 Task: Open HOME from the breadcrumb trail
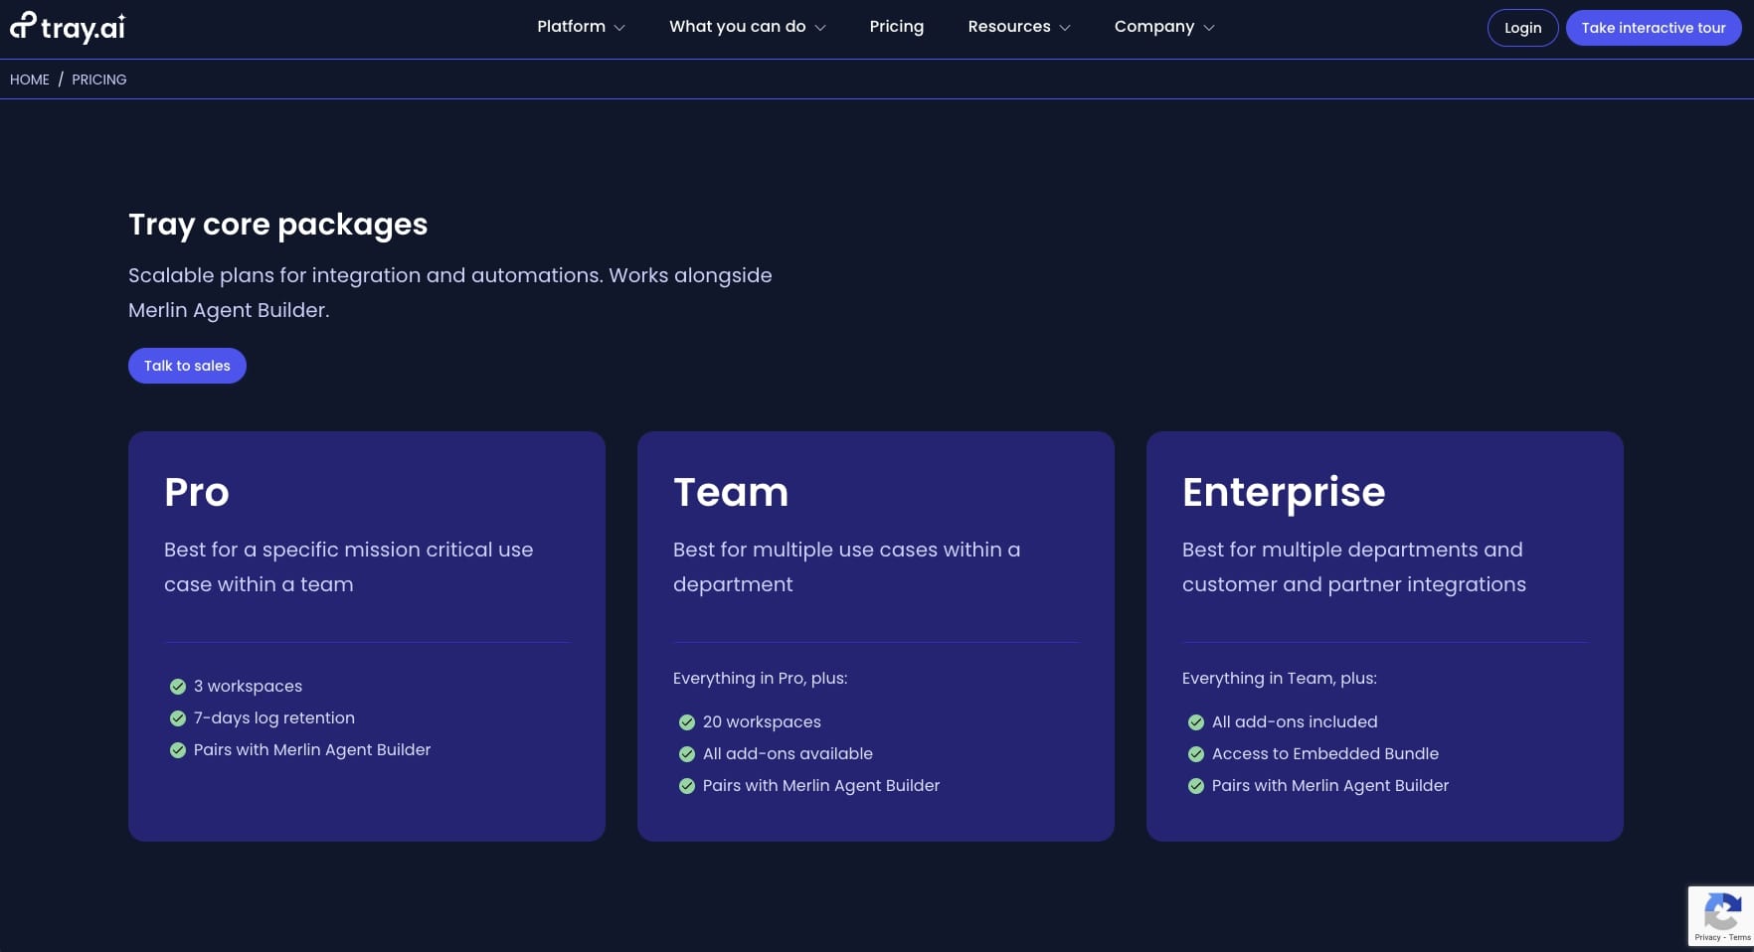pyautogui.click(x=29, y=79)
